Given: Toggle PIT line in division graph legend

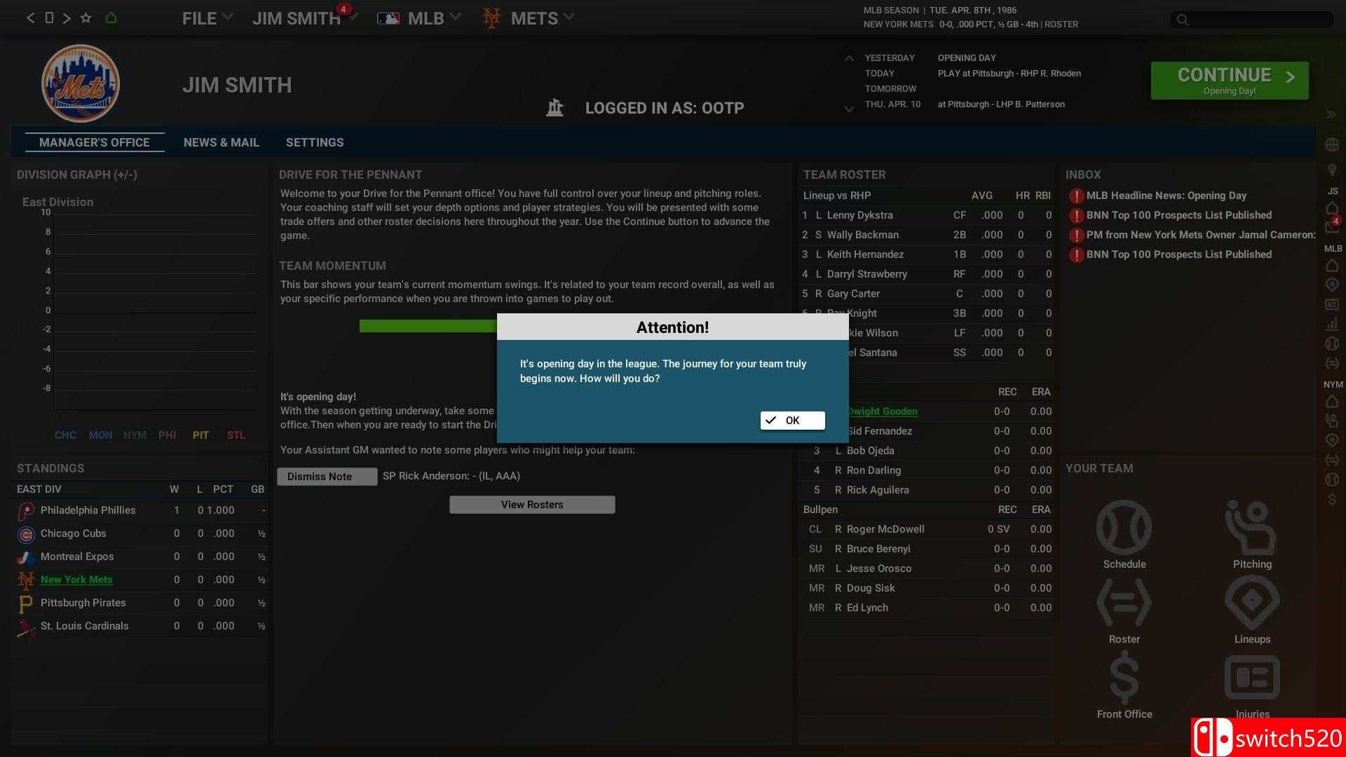Looking at the screenshot, I should [x=200, y=435].
